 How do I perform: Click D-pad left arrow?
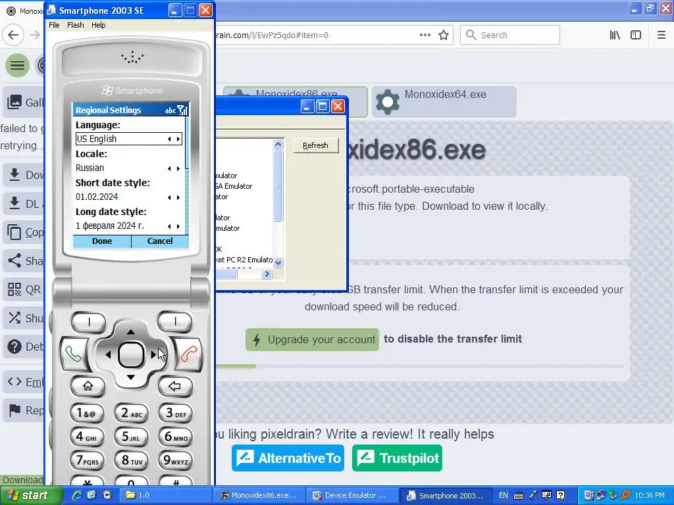click(108, 354)
